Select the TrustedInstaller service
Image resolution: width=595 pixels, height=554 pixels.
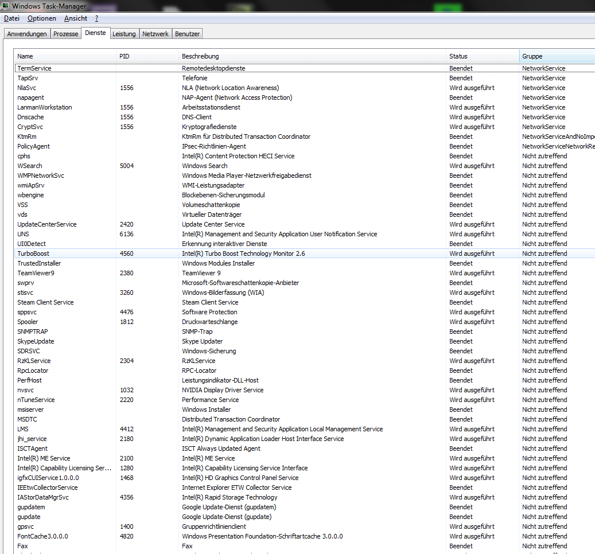[305, 264]
